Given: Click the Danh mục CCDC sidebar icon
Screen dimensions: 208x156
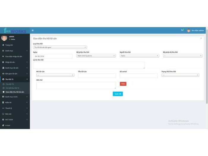Looking at the screenshot, I should (x=3, y=97).
